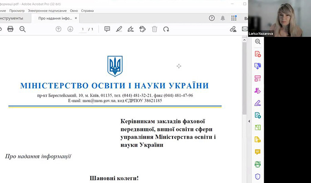
Task: Go to next page with down arrow
Action: click(70, 29)
